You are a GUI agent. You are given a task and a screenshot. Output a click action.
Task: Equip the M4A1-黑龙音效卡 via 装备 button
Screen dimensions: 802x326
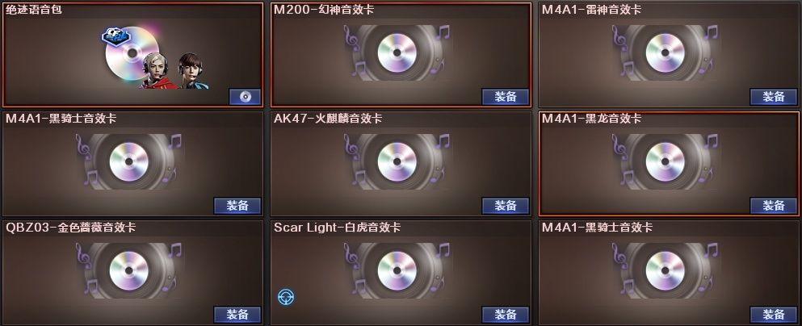(774, 206)
